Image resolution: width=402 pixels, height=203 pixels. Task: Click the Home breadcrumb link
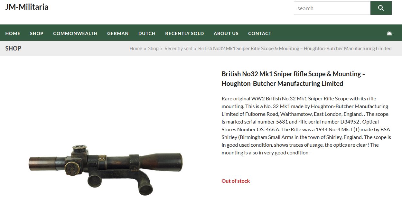tap(136, 49)
